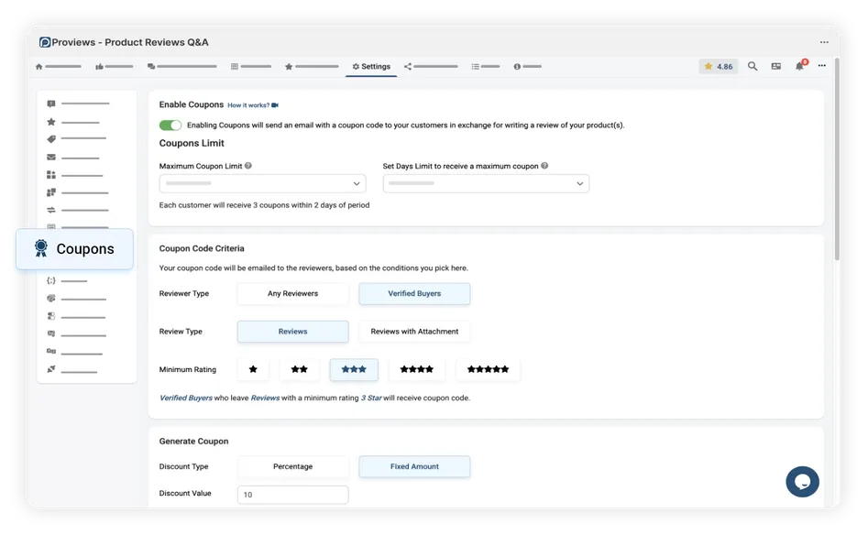Set Minimum Rating to four stars
This screenshot has width=868, height=535.
[x=417, y=368]
